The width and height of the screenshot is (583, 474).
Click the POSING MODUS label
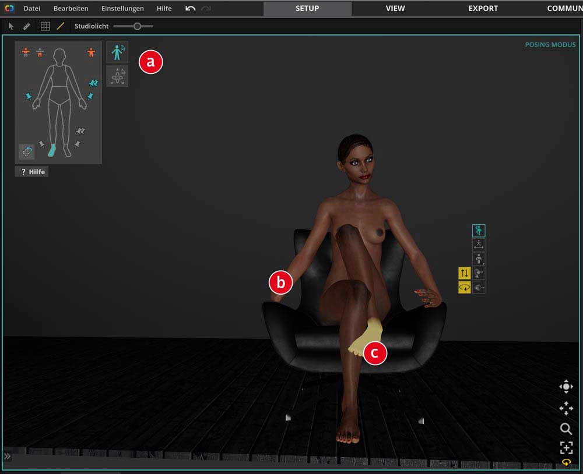tap(550, 45)
